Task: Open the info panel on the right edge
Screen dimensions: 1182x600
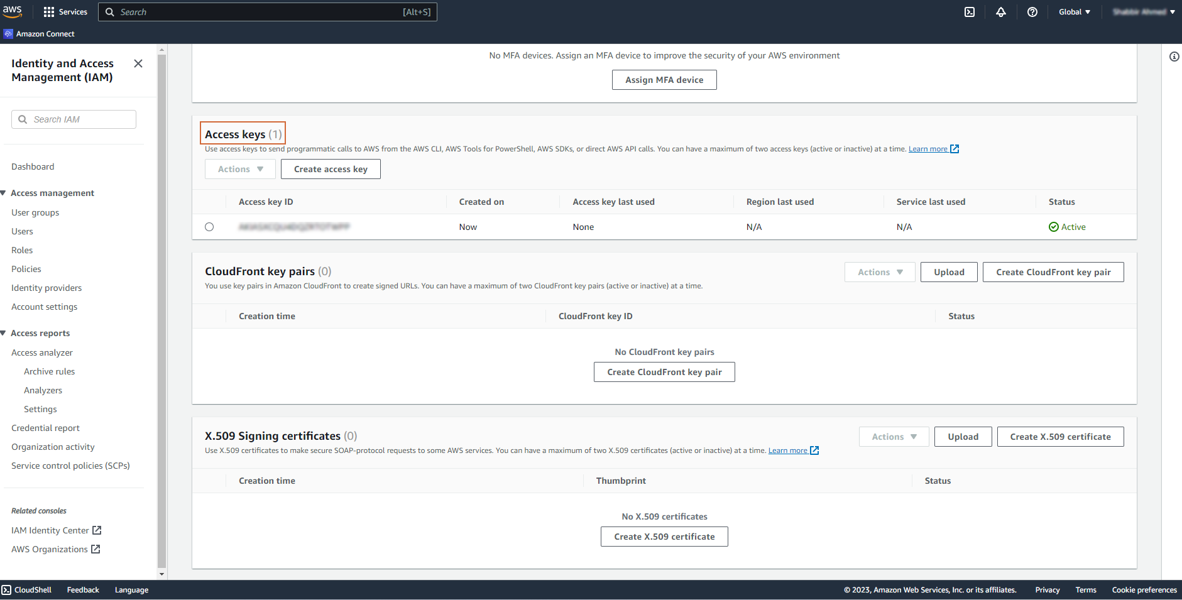Action: click(x=1174, y=57)
